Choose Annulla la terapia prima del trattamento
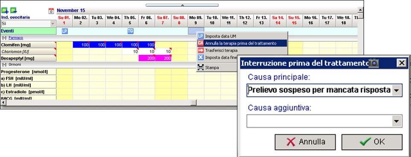411x157 pixels. click(x=241, y=43)
